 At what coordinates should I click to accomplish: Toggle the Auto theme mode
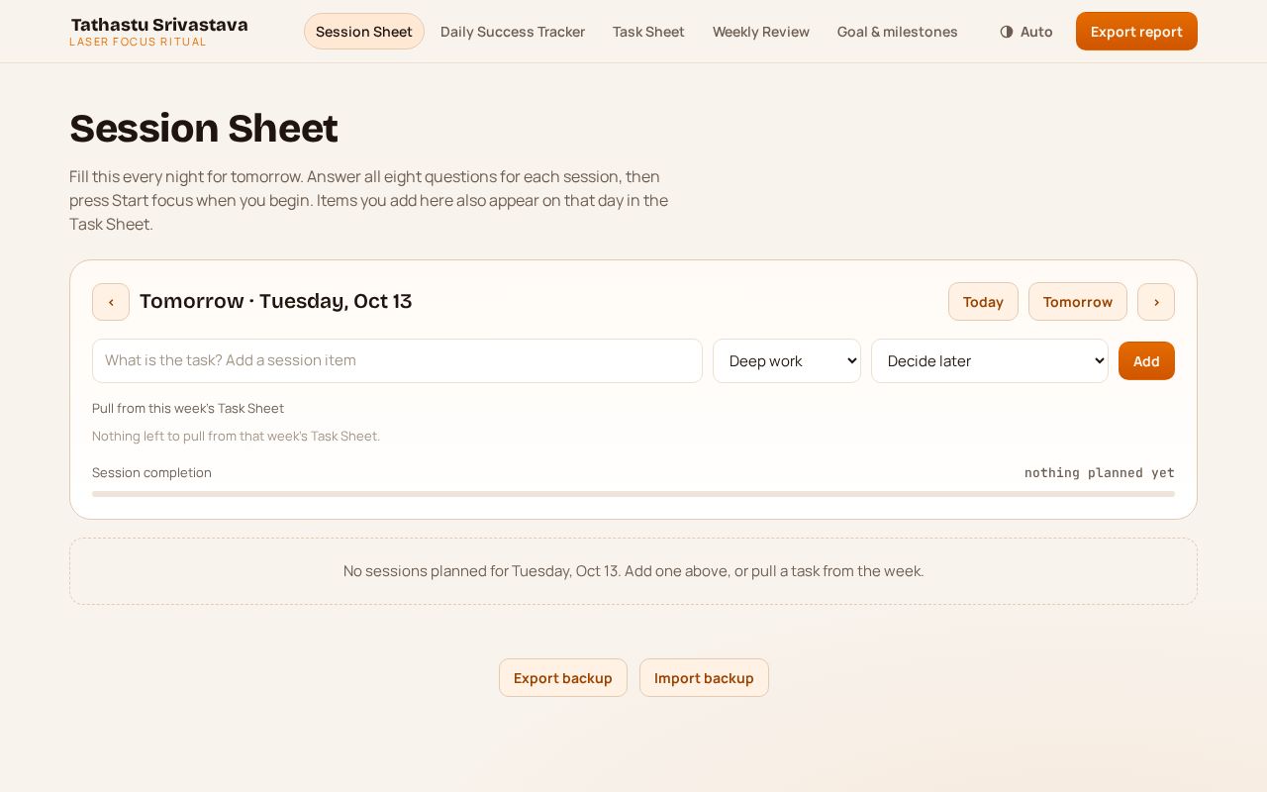coord(1026,32)
